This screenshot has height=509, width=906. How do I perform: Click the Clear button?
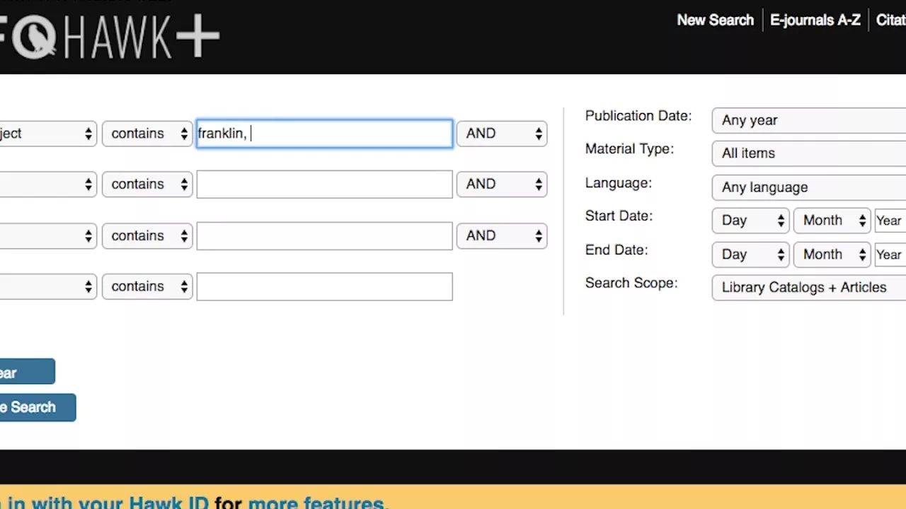(x=27, y=372)
